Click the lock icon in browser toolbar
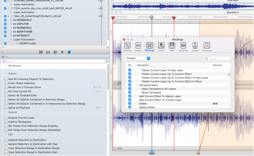This screenshot has height=156, width=254. coord(3,52)
